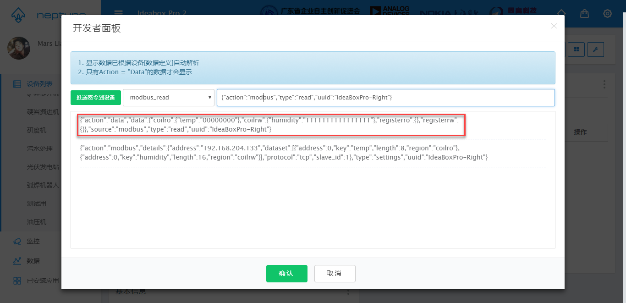Click the JSON command input field

(x=385, y=98)
